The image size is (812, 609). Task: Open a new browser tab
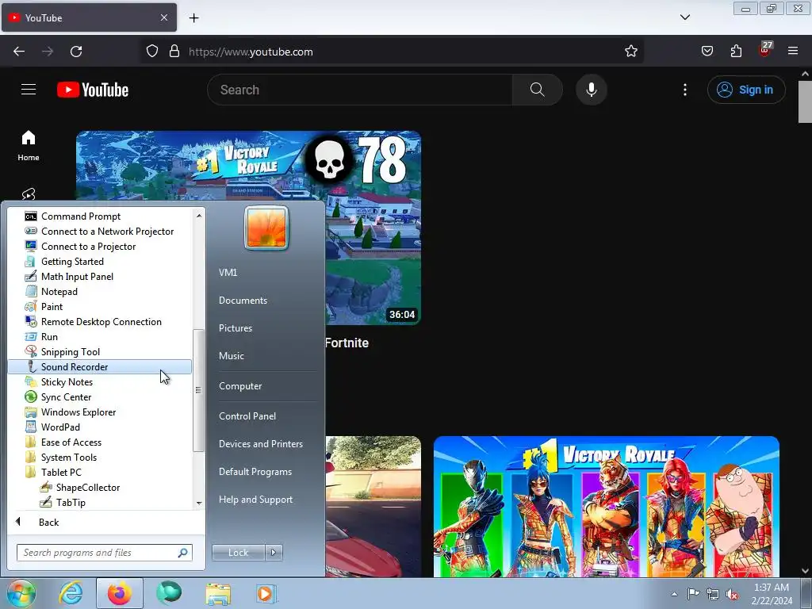[x=193, y=17]
